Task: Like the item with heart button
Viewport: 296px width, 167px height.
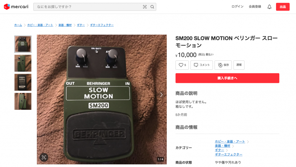Action: (x=182, y=65)
